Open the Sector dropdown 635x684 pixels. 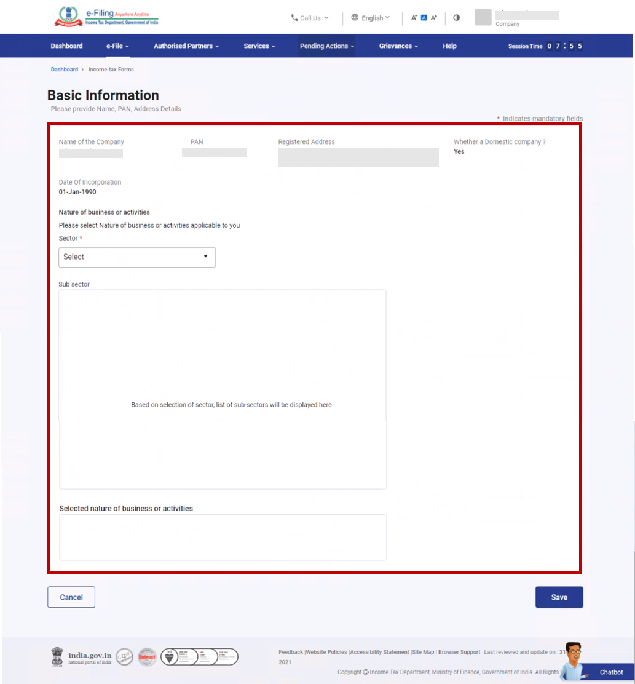(x=137, y=257)
